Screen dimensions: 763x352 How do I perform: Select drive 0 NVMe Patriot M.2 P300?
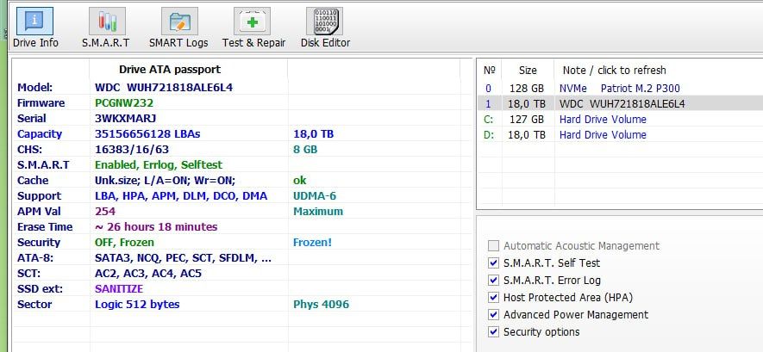coord(620,89)
